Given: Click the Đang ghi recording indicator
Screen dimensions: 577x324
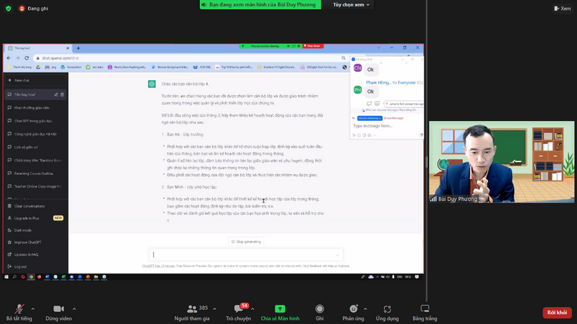Looking at the screenshot, I should pyautogui.click(x=34, y=8).
